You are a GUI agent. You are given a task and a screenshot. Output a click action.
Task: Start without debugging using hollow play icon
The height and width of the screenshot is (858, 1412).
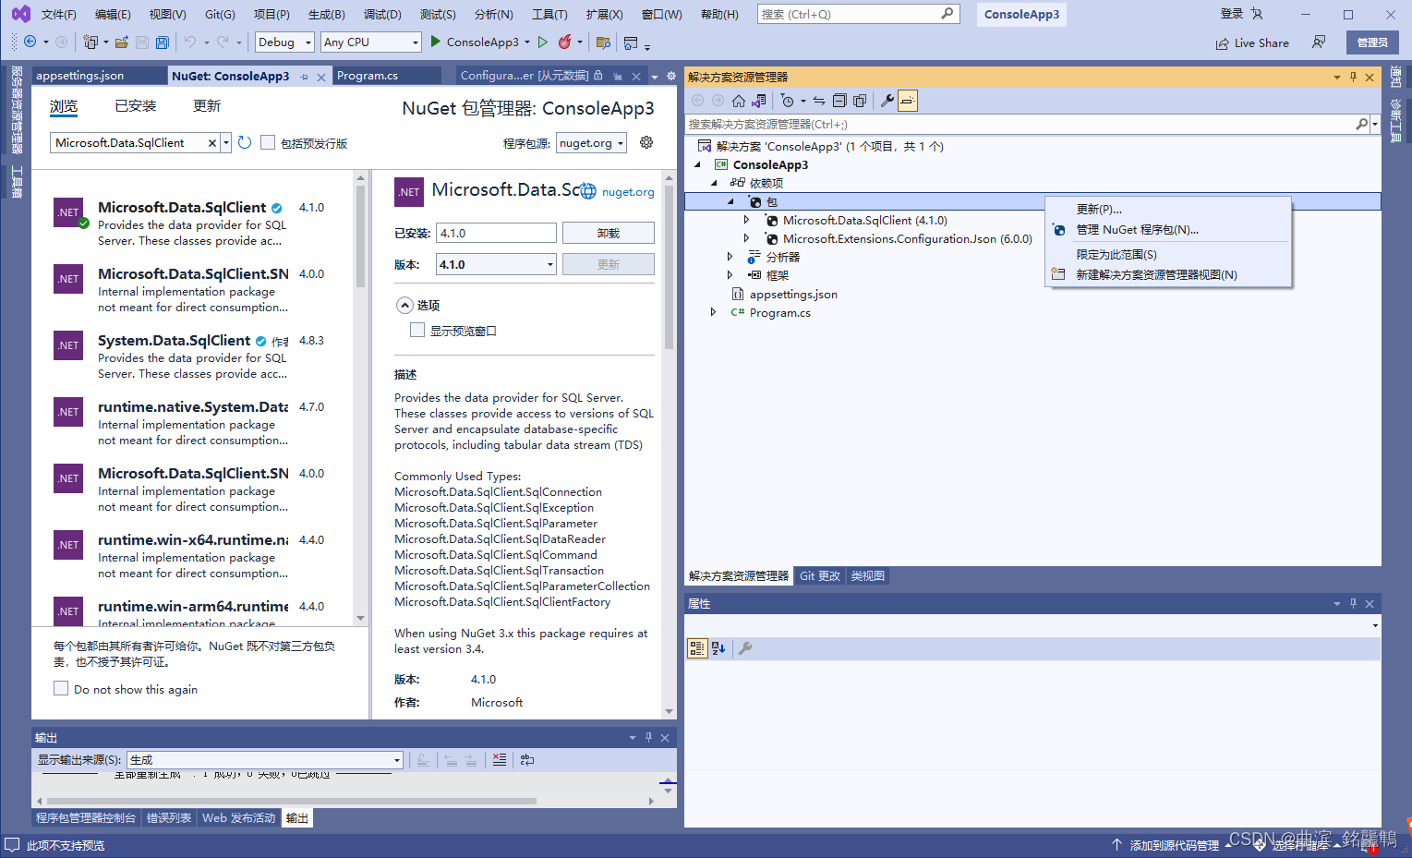pyautogui.click(x=543, y=42)
